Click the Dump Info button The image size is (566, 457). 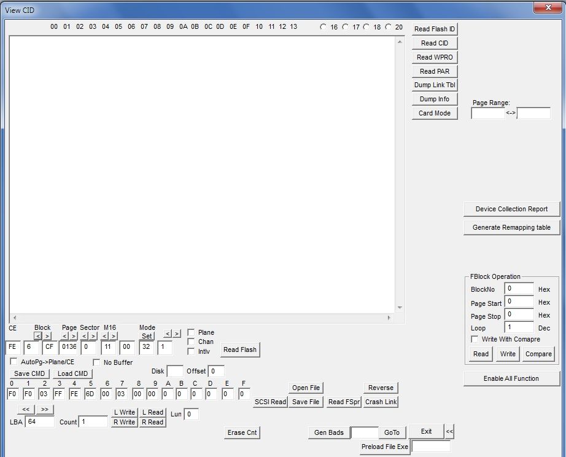435,99
